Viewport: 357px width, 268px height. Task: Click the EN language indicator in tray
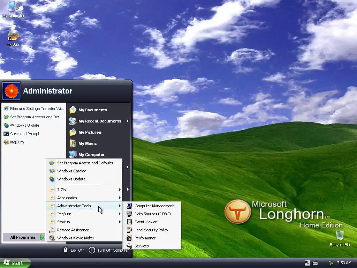[x=307, y=263]
